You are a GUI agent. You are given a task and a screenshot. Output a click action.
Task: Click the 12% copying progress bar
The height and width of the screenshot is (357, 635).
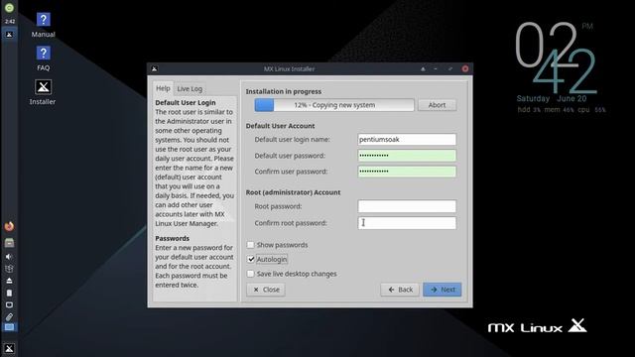tap(334, 105)
